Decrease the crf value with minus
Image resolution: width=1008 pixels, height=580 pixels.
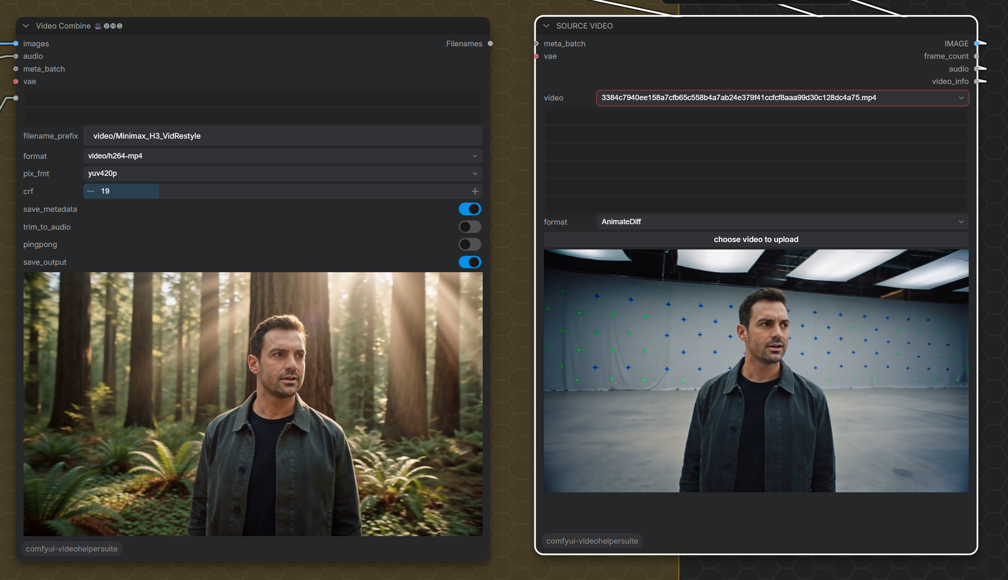click(x=91, y=191)
